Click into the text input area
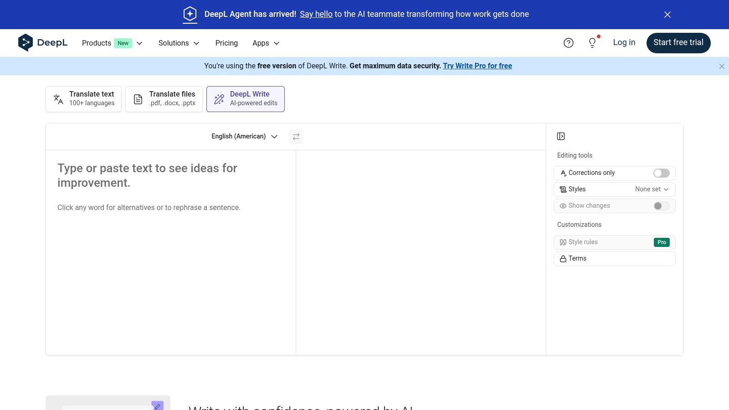The height and width of the screenshot is (410, 729). (x=171, y=251)
